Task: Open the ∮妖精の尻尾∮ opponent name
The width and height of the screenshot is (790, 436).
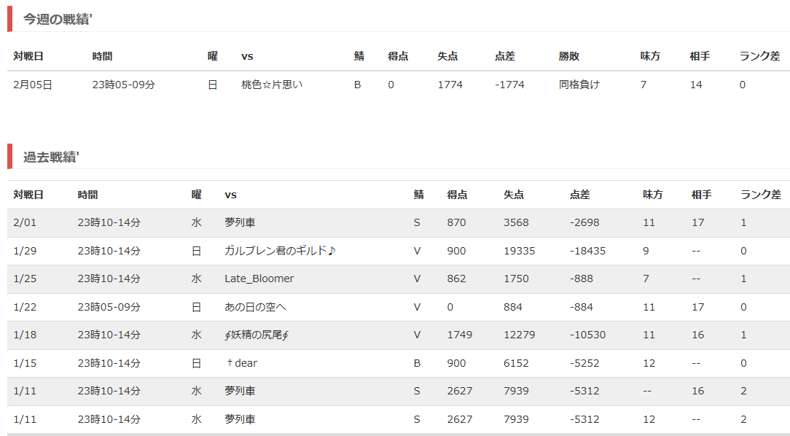Action: [x=257, y=335]
